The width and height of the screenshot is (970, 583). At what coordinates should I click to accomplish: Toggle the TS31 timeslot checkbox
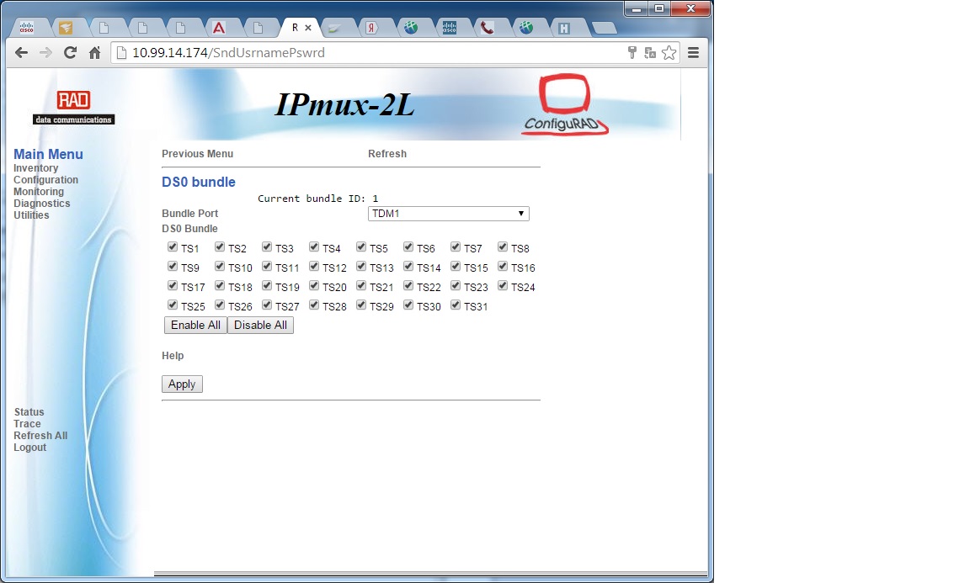pos(456,305)
